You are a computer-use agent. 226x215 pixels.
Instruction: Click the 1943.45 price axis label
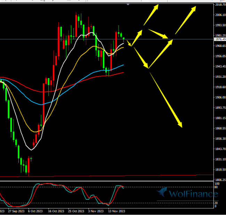point(219,66)
